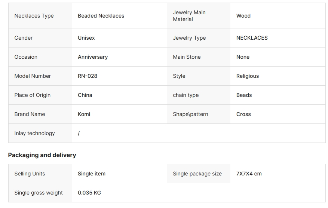
Task: Click the NECKLACES jewelry type value
Action: click(x=252, y=38)
